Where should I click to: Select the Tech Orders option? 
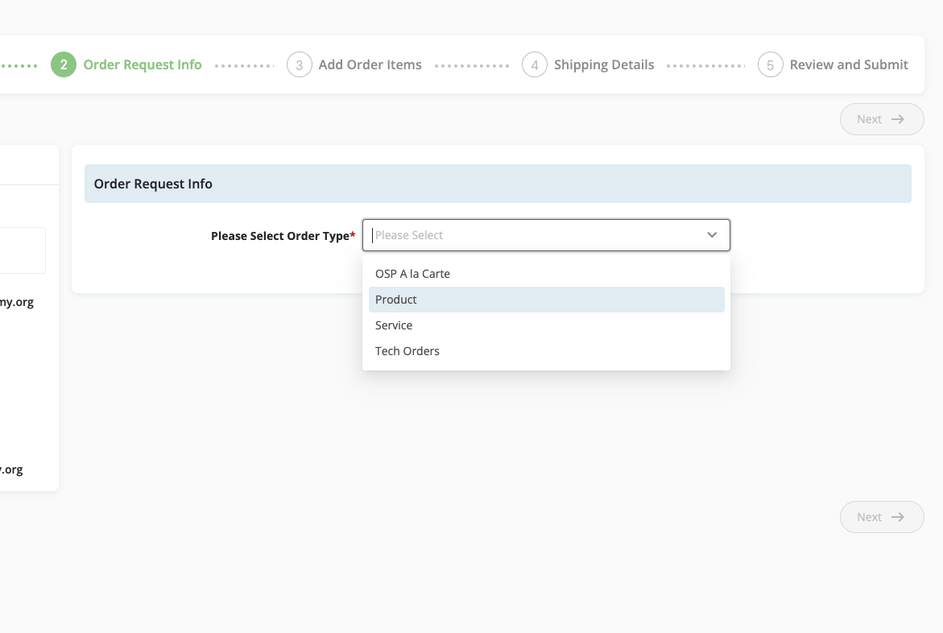546,351
